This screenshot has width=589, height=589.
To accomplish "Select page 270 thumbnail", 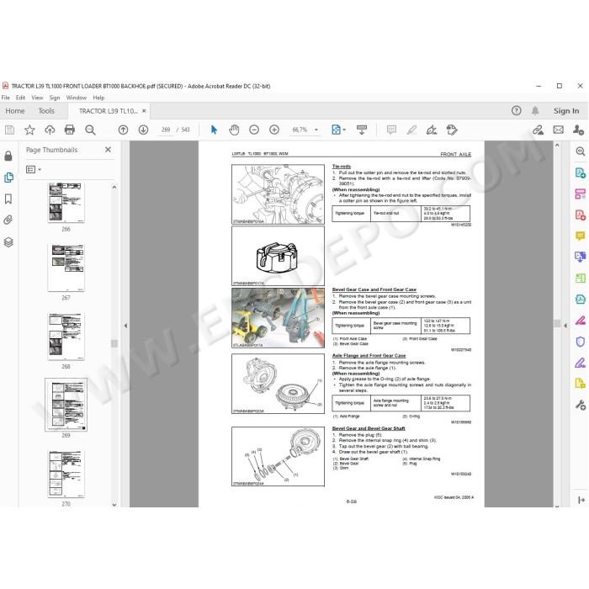I will (66, 474).
